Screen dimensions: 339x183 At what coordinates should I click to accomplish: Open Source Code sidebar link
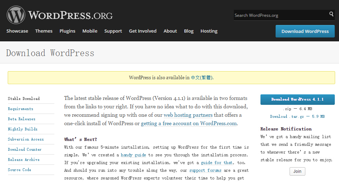click(20, 170)
